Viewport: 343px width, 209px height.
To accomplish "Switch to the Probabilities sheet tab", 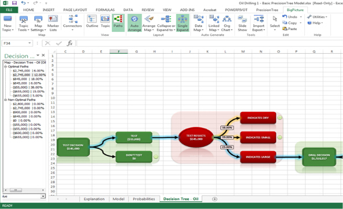I will (x=144, y=199).
